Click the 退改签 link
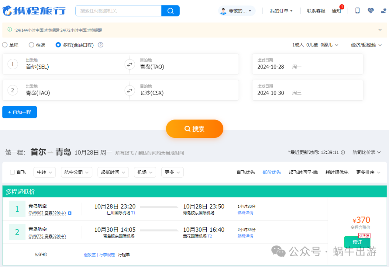The height and width of the screenshot is (267, 389). 90,255
